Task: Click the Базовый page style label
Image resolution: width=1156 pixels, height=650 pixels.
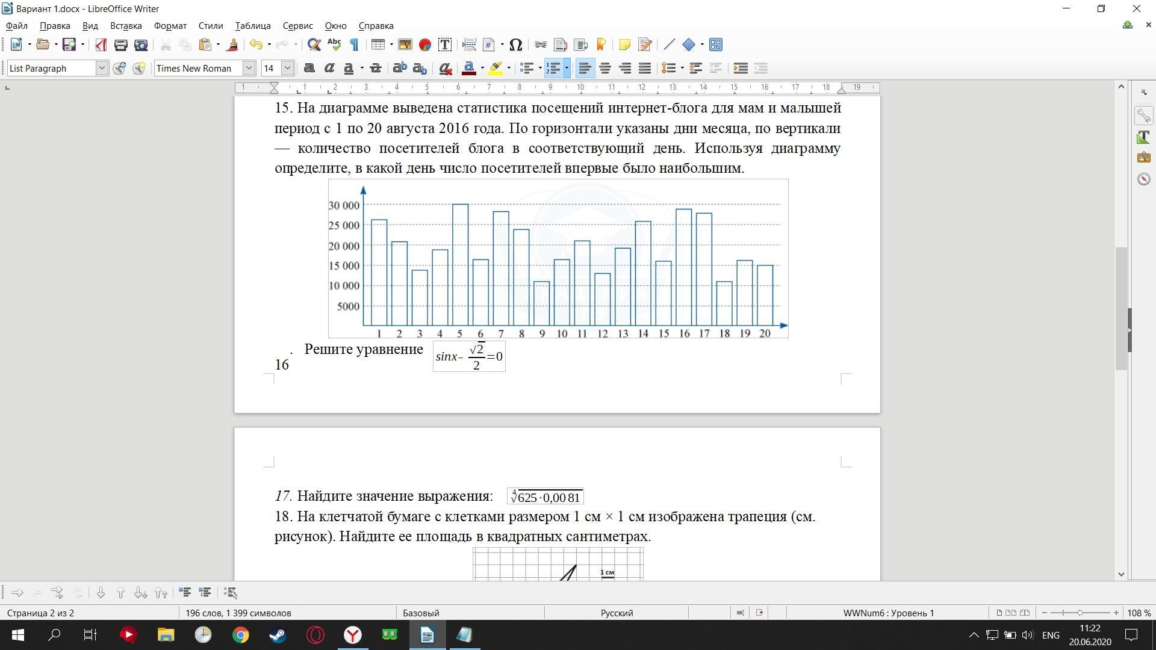Action: [x=420, y=613]
